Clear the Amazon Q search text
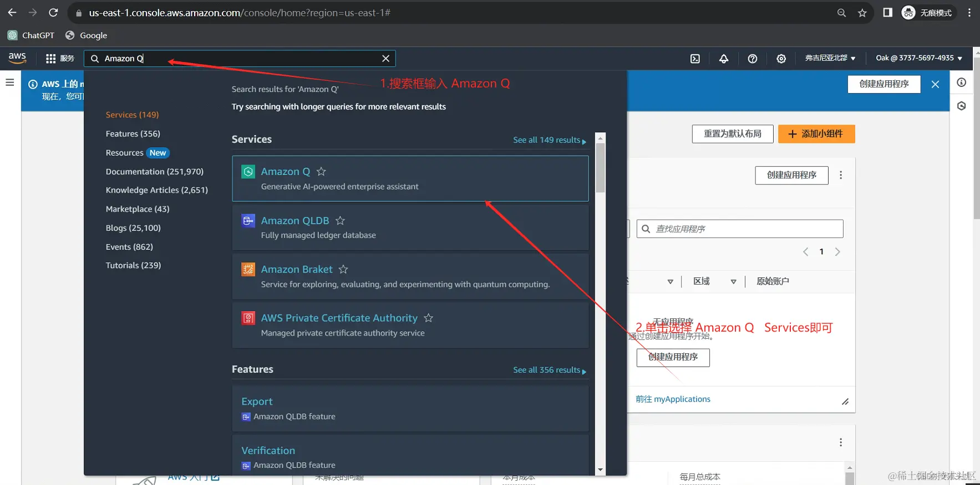Image resolution: width=980 pixels, height=485 pixels. [x=385, y=58]
